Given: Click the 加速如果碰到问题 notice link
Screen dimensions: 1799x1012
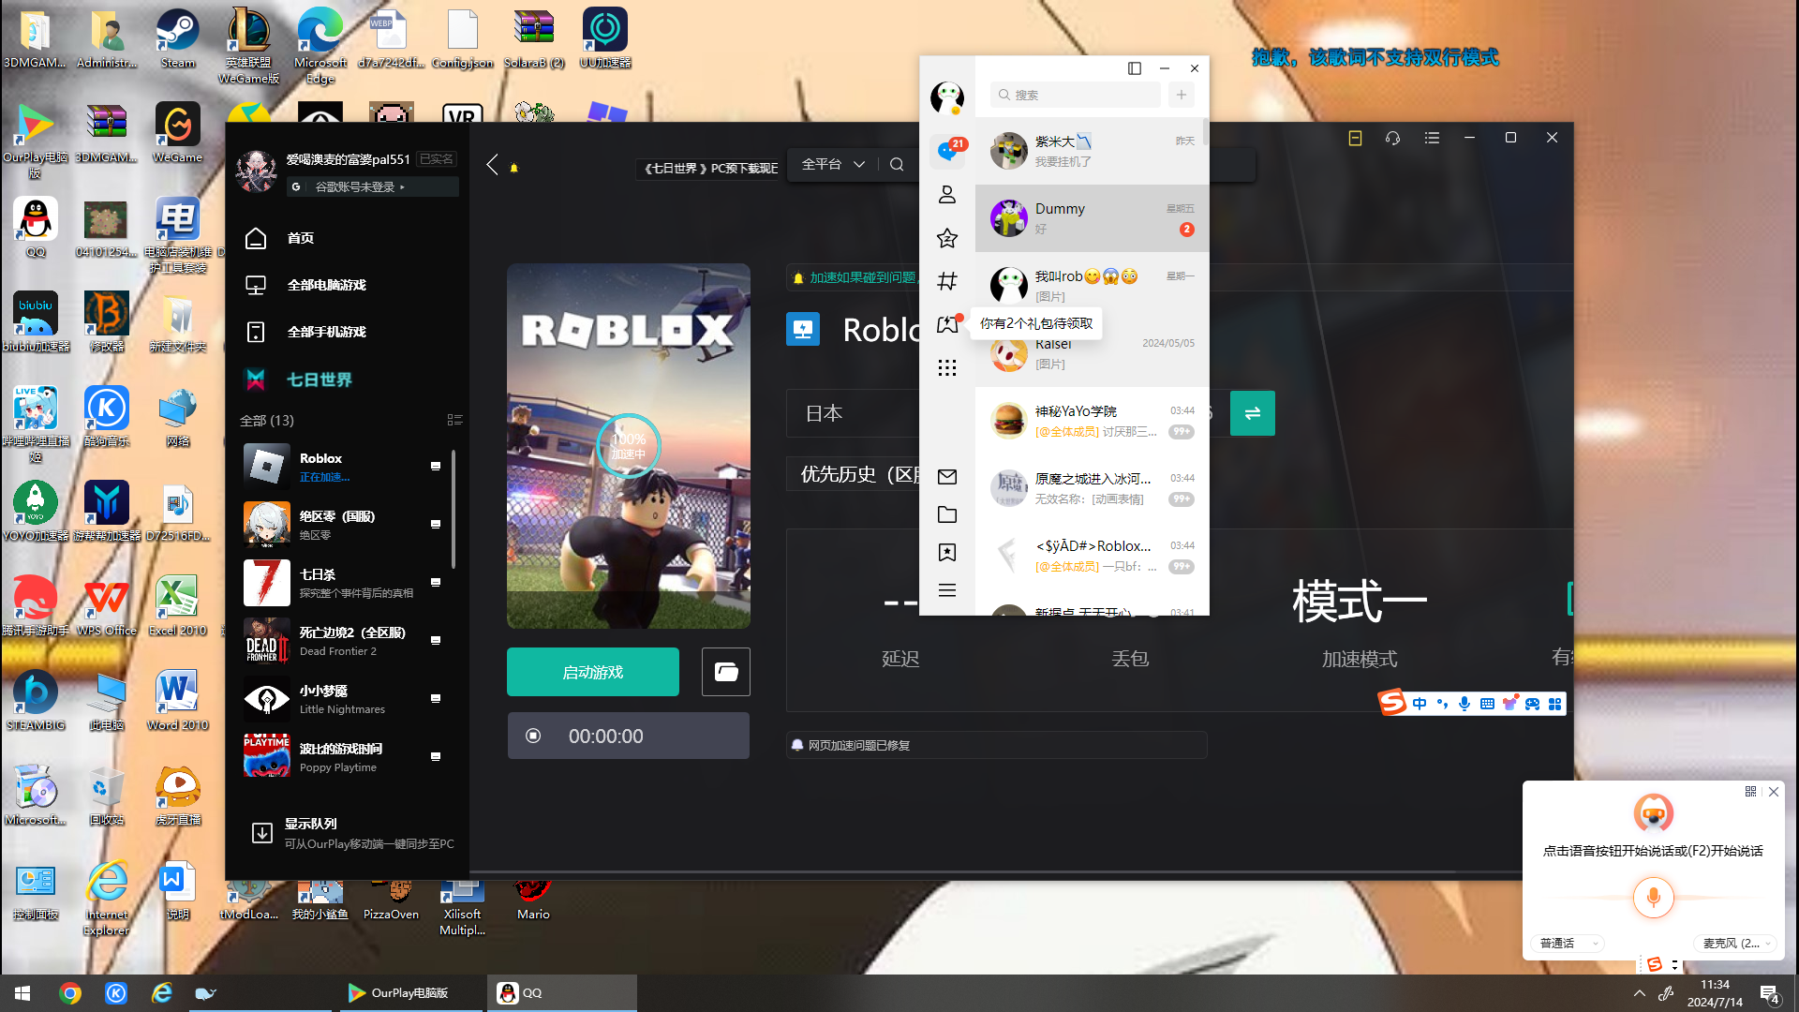Looking at the screenshot, I should click(x=862, y=277).
